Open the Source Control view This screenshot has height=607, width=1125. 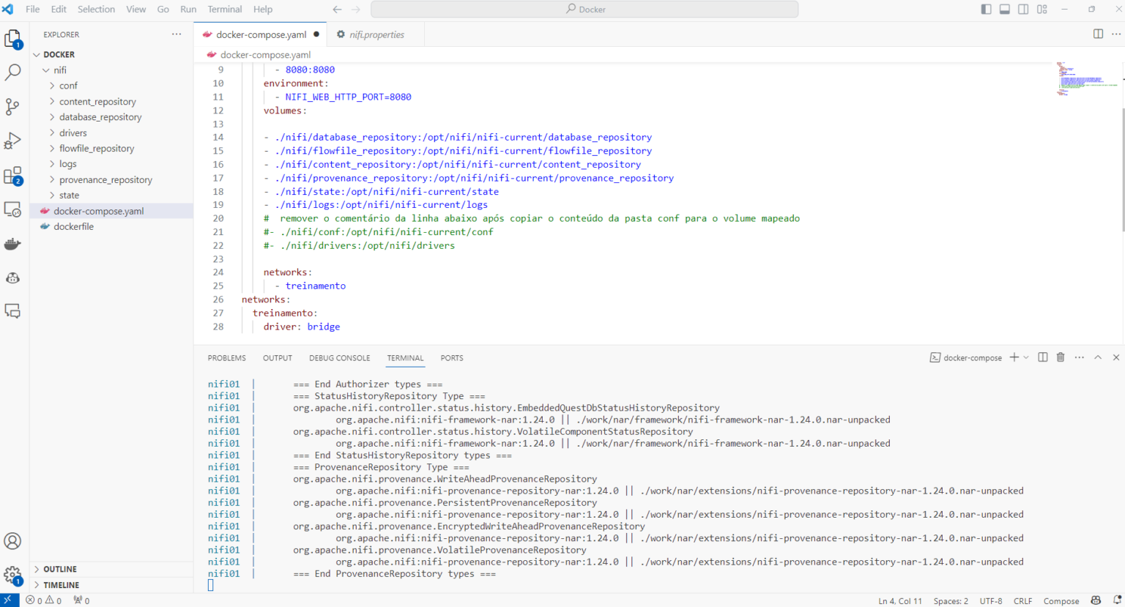tap(12, 107)
